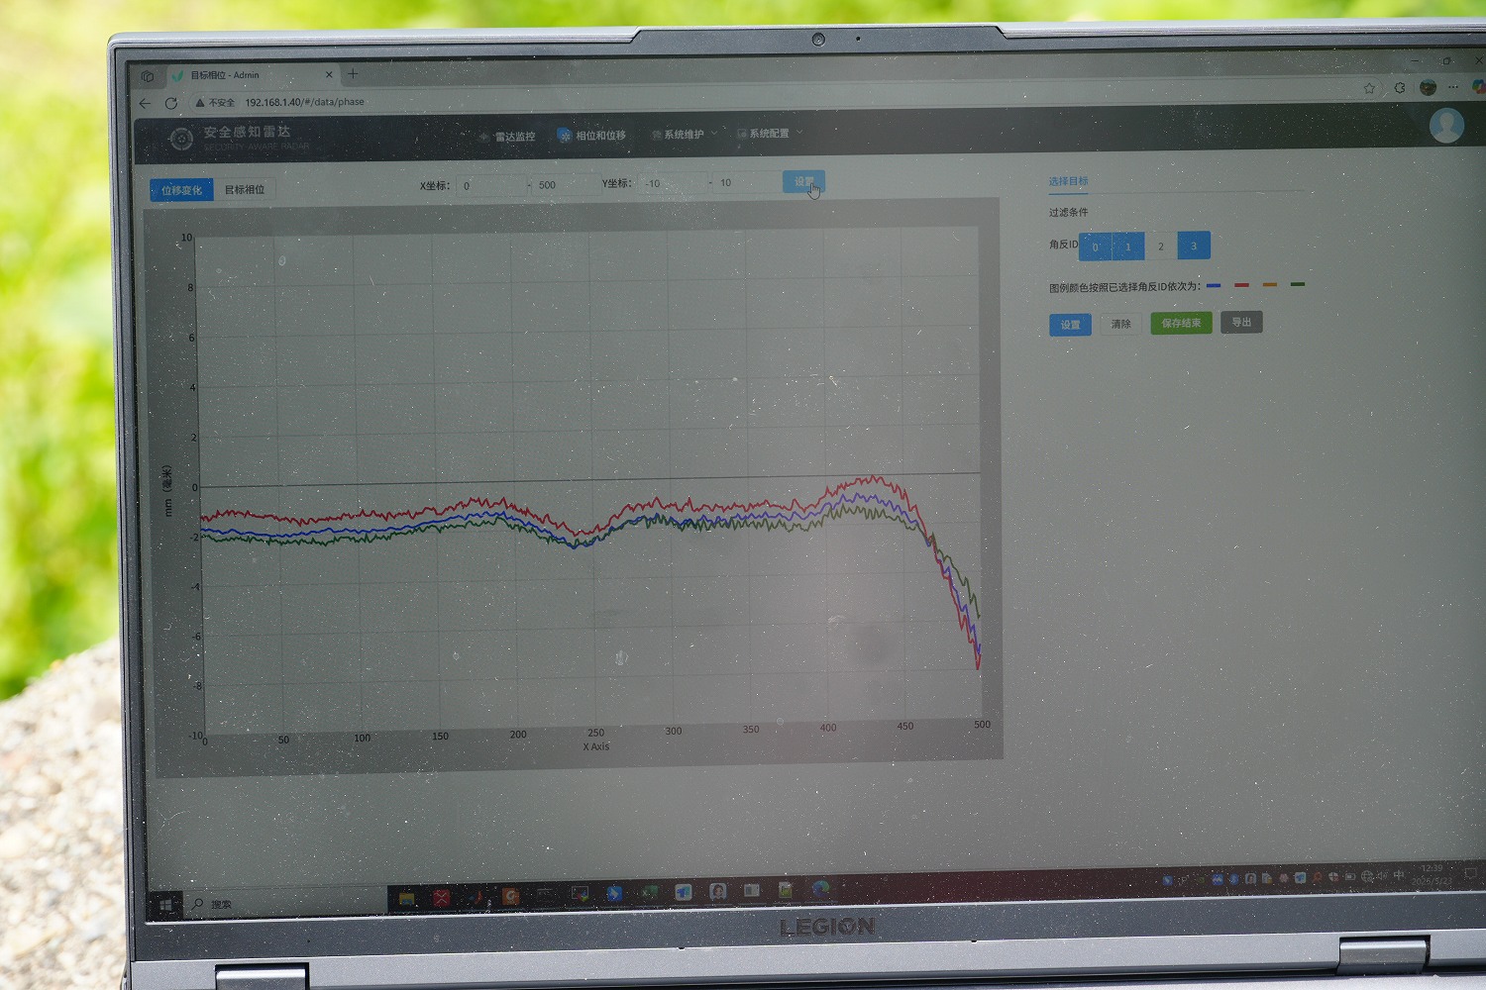Image resolution: width=1486 pixels, height=990 pixels.
Task: Click the green 保存结果 button
Action: point(1181,324)
